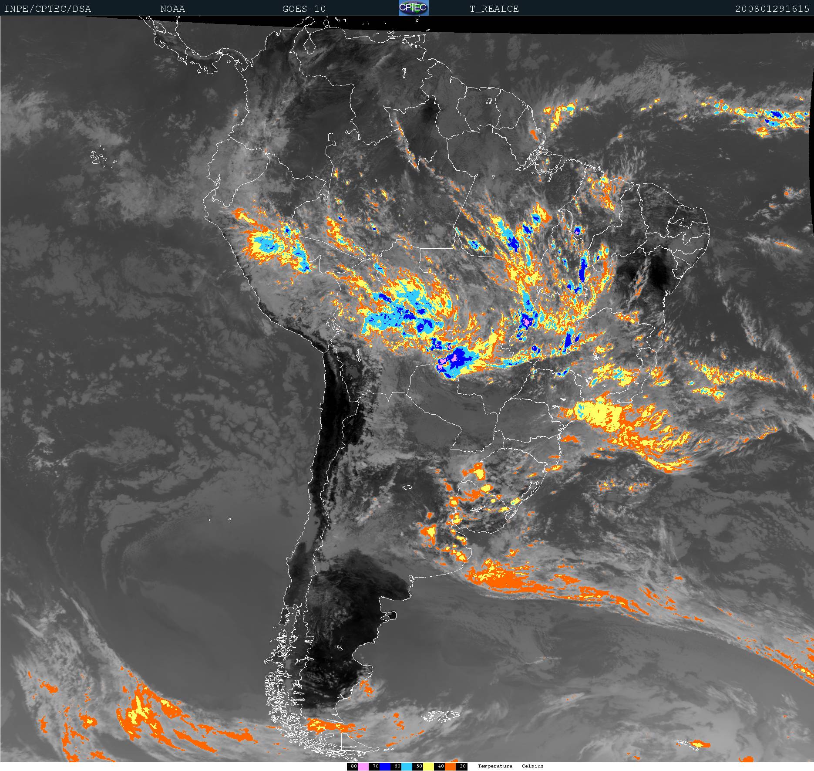Click the T_REALCE product label

(x=494, y=9)
